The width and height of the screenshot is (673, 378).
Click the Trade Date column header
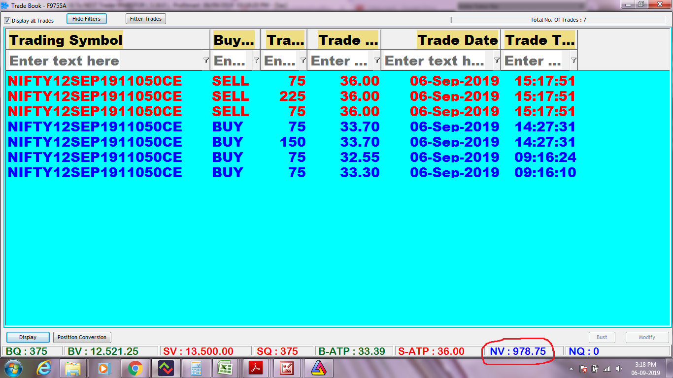coord(457,40)
